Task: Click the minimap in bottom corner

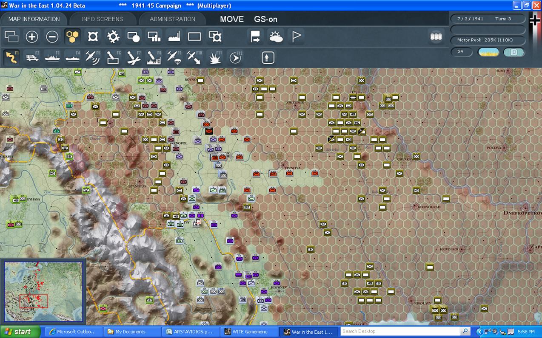Action: tap(43, 292)
